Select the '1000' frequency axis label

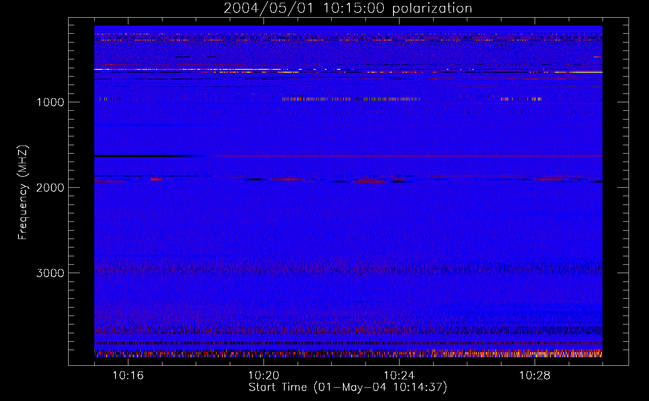pyautogui.click(x=50, y=102)
